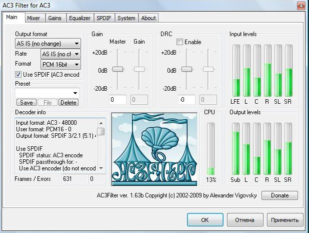Click the R output level meter
The width and height of the screenshot is (309, 233).
[267, 149]
